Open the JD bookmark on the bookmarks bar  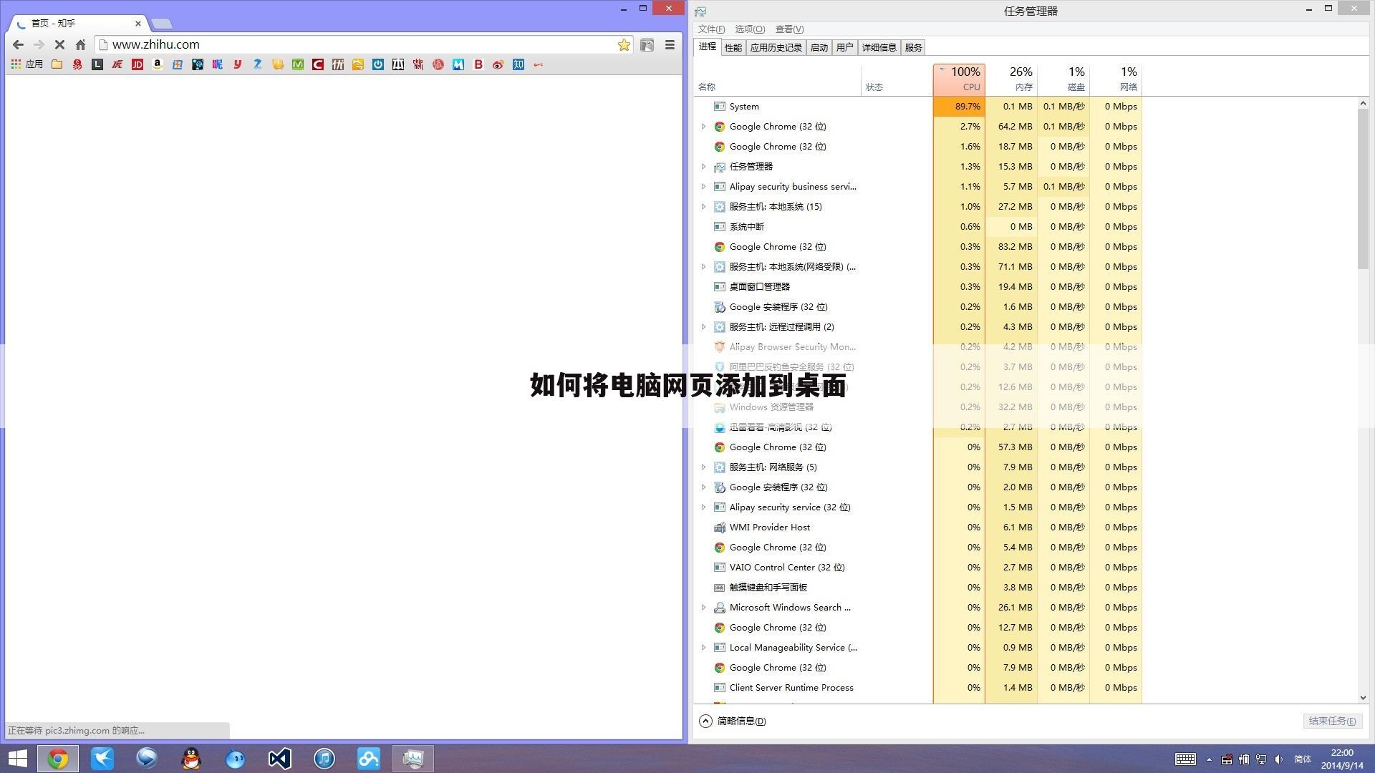click(x=137, y=64)
